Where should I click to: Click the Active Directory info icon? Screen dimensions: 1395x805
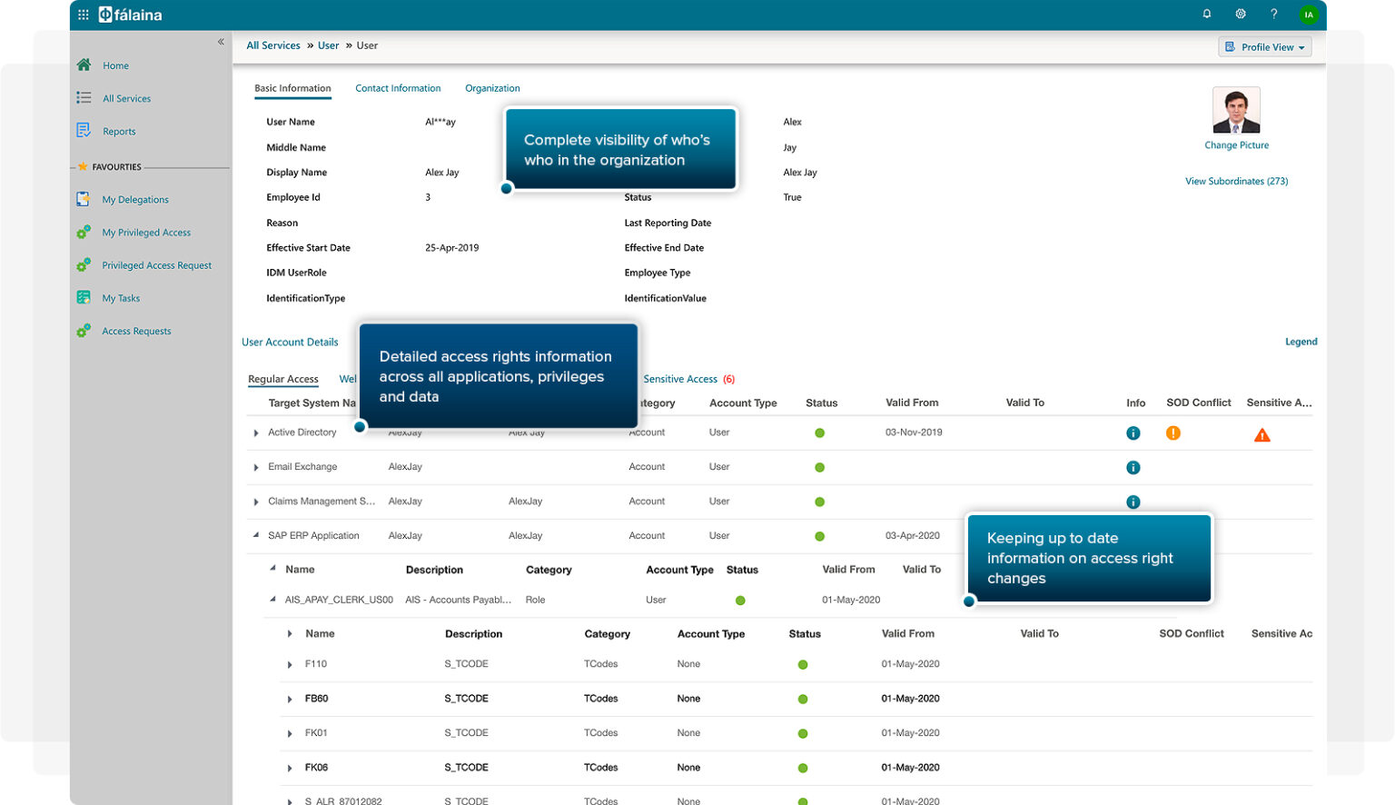[x=1133, y=433]
